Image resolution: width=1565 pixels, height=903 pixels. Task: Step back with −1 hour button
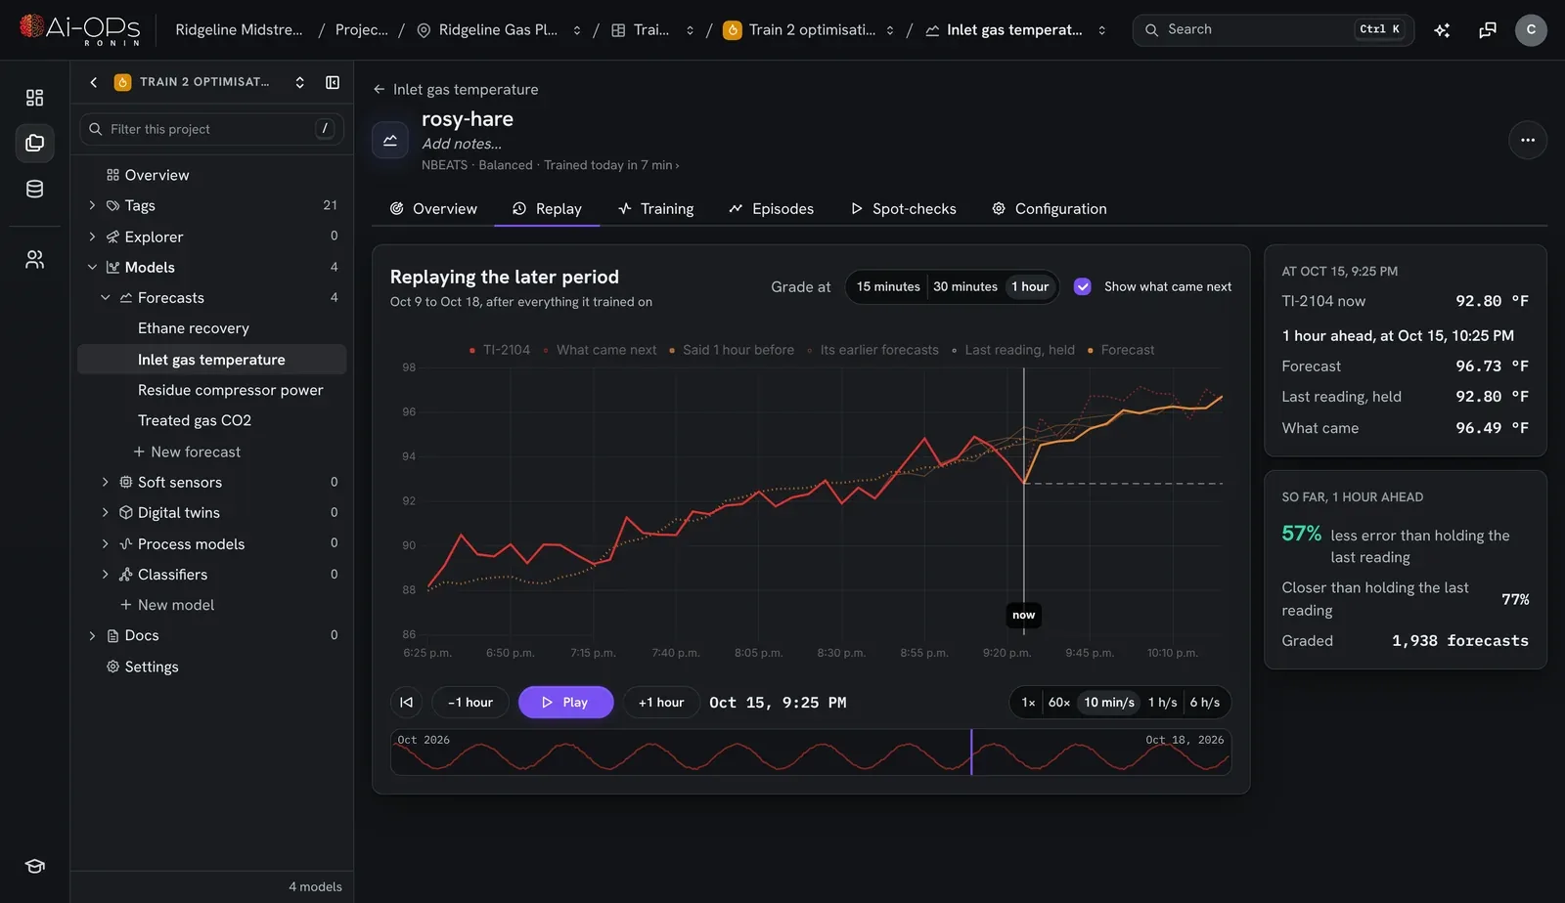[470, 702]
